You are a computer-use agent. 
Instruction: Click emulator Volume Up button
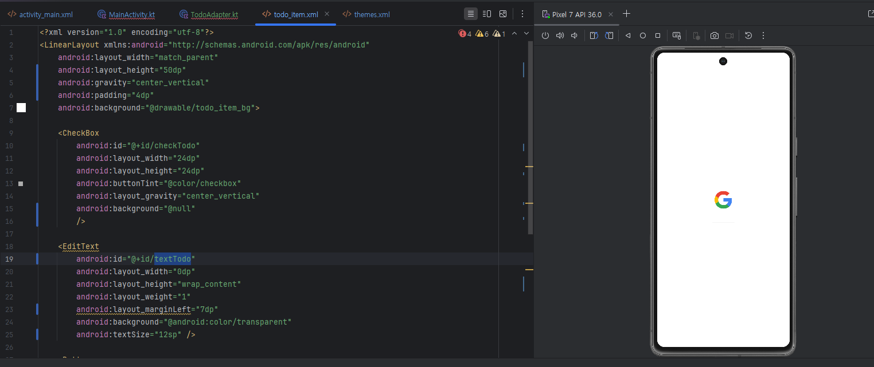pyautogui.click(x=560, y=35)
